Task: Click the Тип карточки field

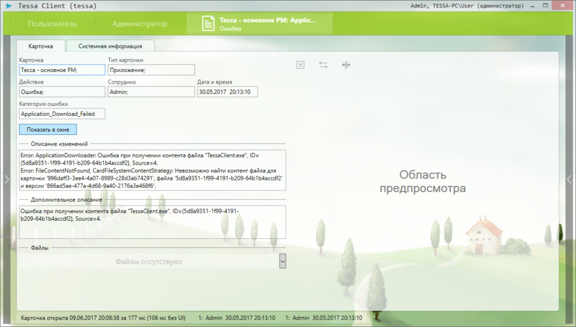Action: [x=151, y=70]
